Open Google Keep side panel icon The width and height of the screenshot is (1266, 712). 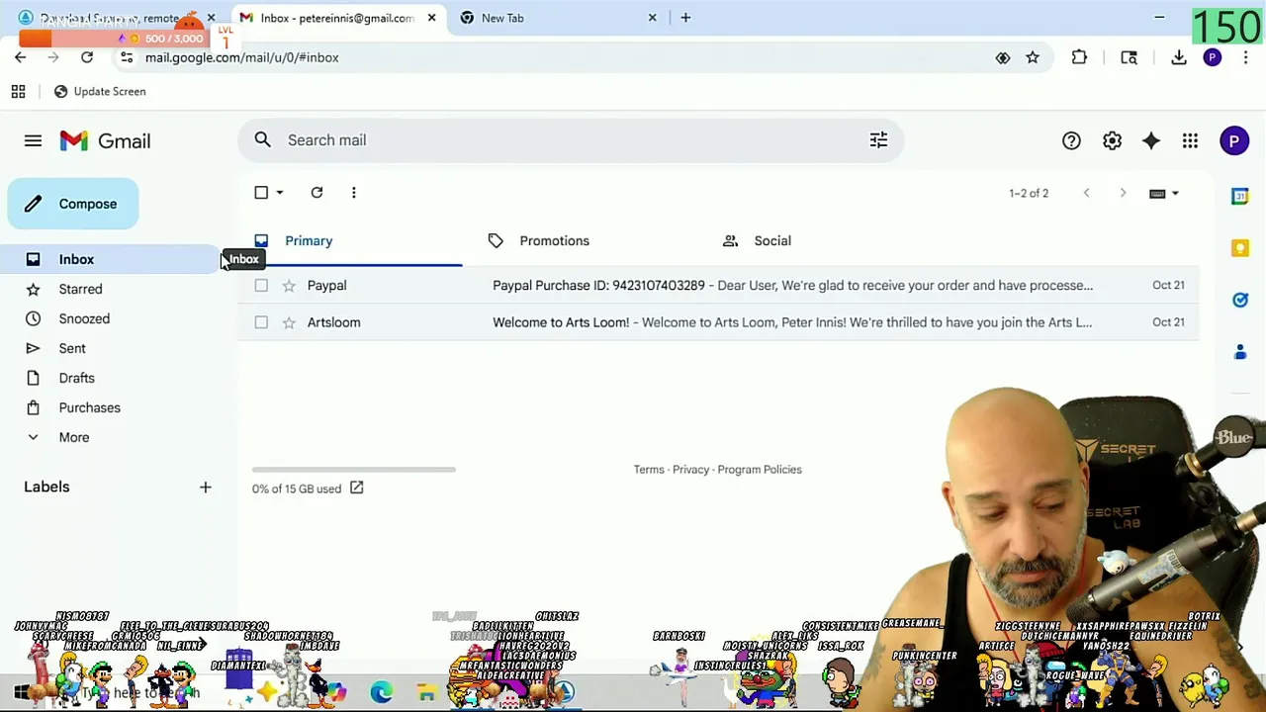(1239, 248)
